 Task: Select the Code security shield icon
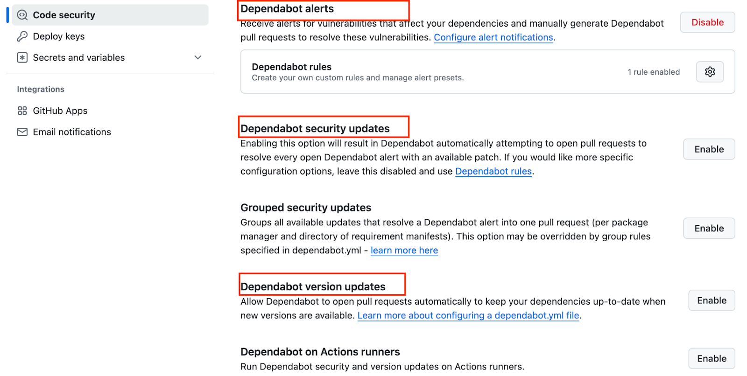click(21, 14)
